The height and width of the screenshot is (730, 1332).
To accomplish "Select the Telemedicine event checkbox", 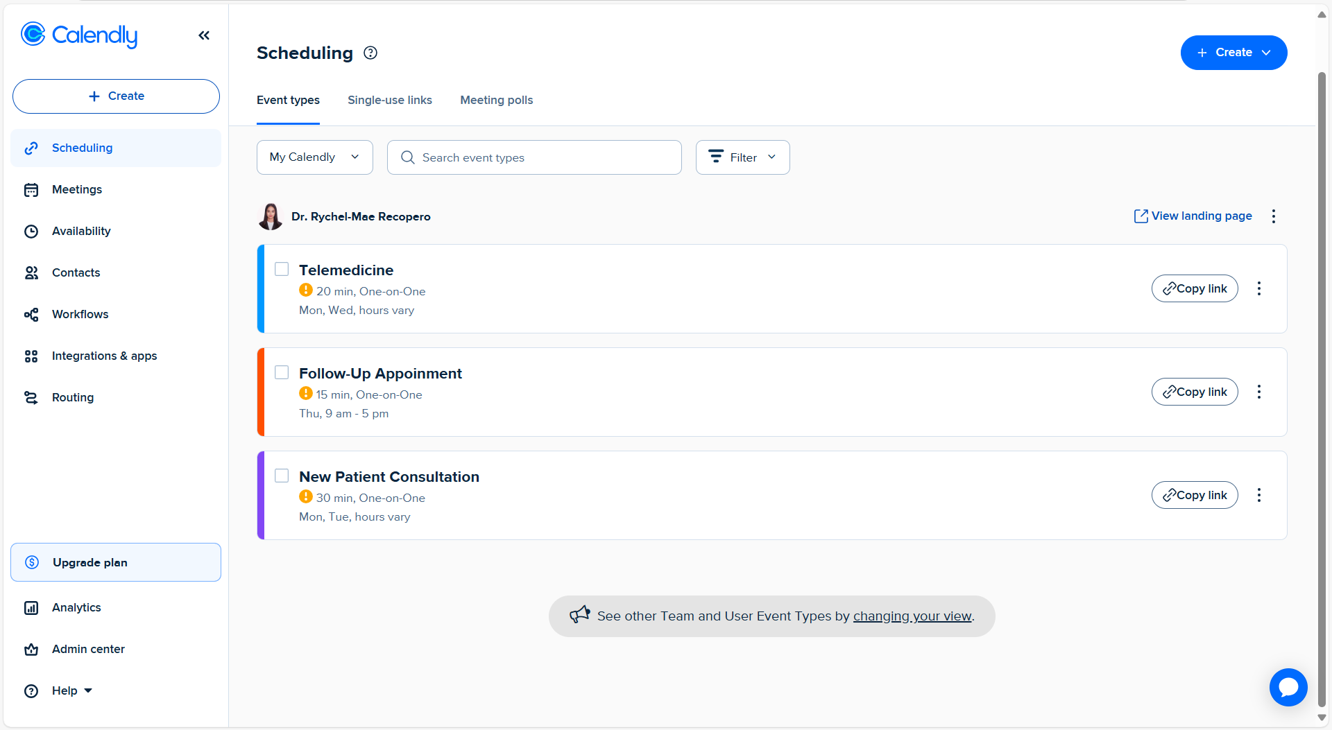I will (x=282, y=269).
